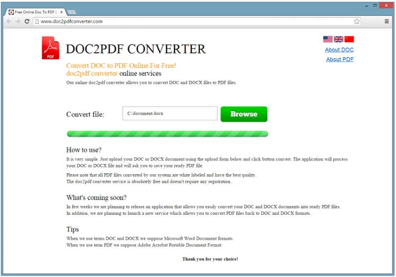
Task: Click the 'How to use?' heading
Action: click(84, 150)
